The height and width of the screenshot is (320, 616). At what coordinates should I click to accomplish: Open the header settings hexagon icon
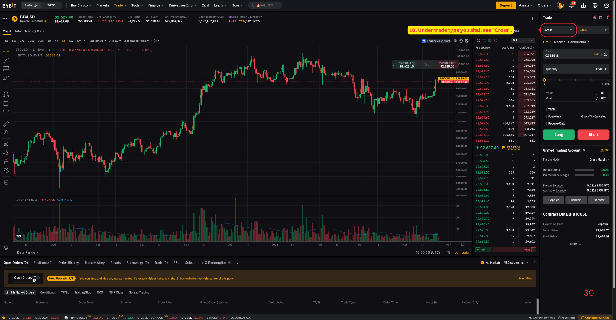pyautogui.click(x=607, y=5)
